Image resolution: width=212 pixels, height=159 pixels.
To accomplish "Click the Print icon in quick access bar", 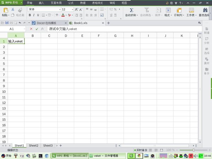I will point(11,23).
